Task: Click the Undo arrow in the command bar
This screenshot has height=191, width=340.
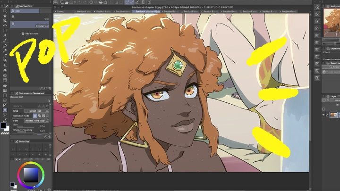Action: [80, 2]
